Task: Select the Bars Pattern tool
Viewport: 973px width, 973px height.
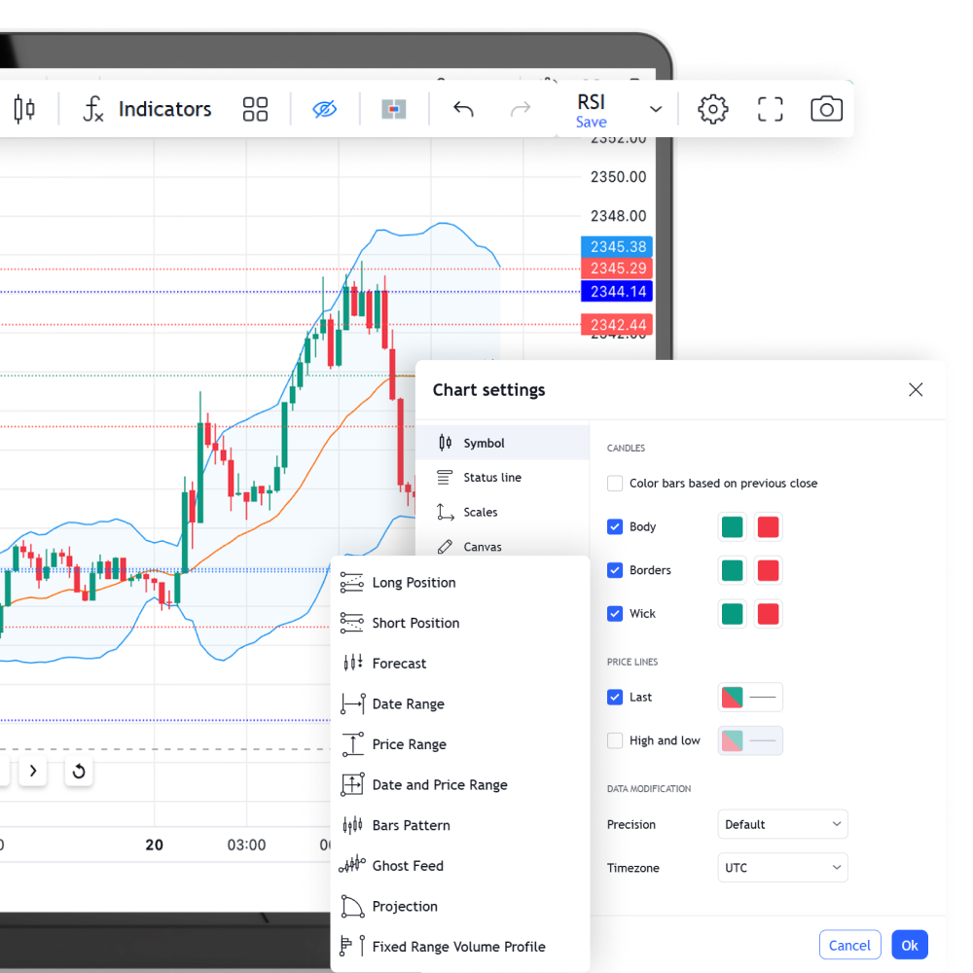Action: [460, 825]
